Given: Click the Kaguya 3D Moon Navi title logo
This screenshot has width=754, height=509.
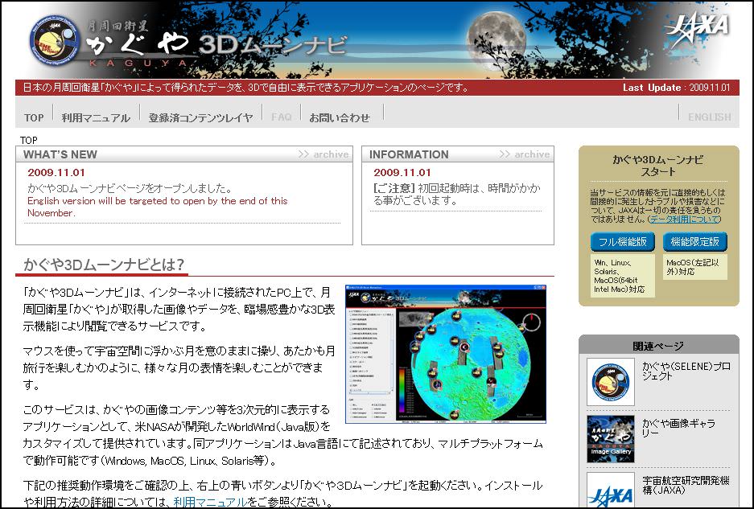Looking at the screenshot, I should click(x=217, y=43).
